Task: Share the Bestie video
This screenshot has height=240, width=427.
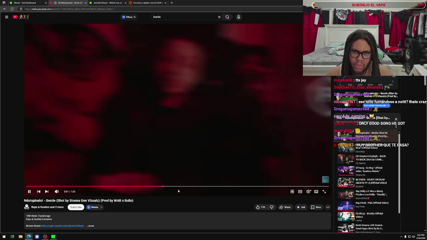Action: coord(285,207)
